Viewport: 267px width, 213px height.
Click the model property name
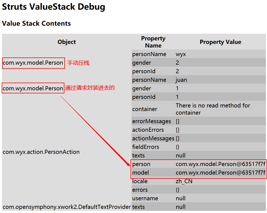140,173
